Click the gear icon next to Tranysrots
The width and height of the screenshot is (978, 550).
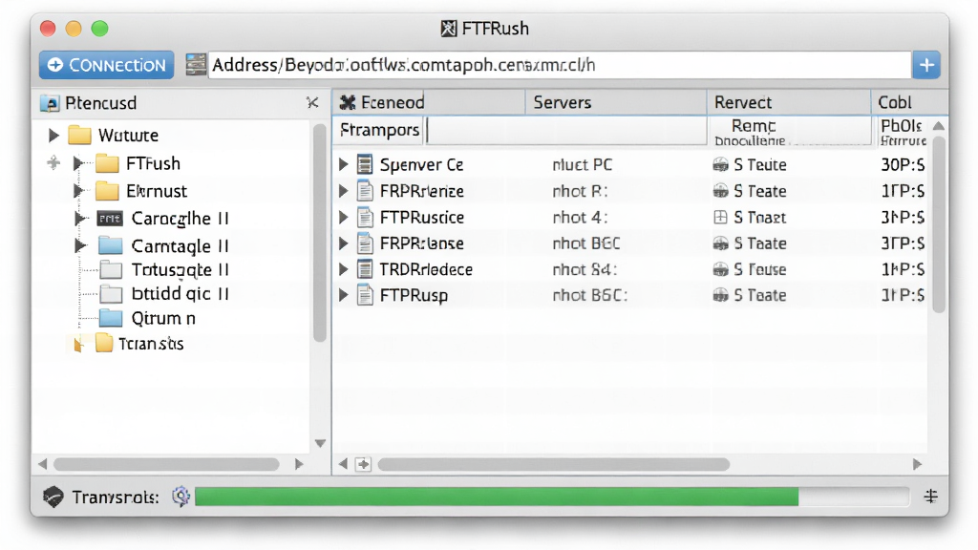pyautogui.click(x=181, y=497)
